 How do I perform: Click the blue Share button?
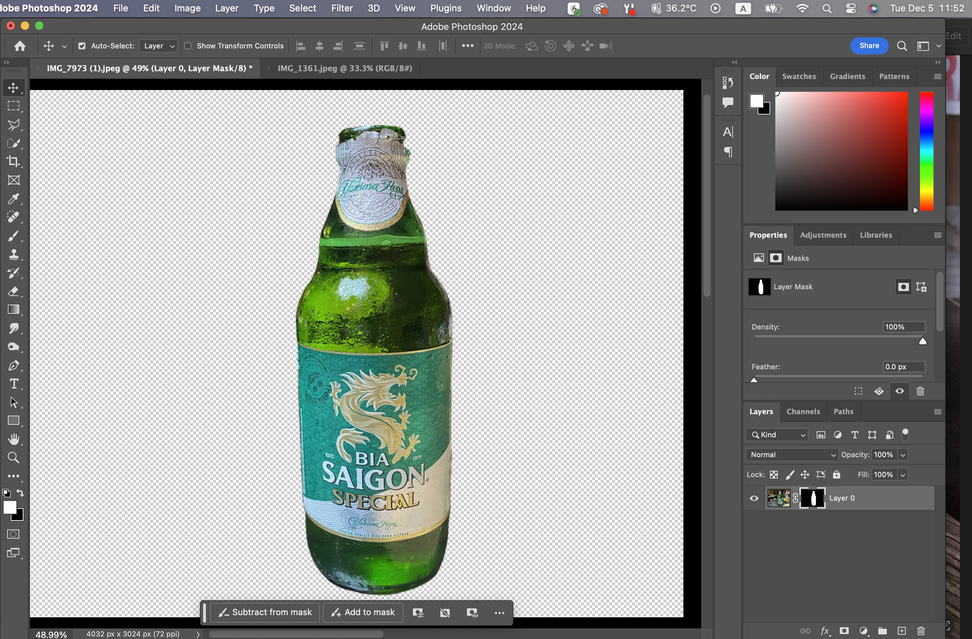coord(869,46)
